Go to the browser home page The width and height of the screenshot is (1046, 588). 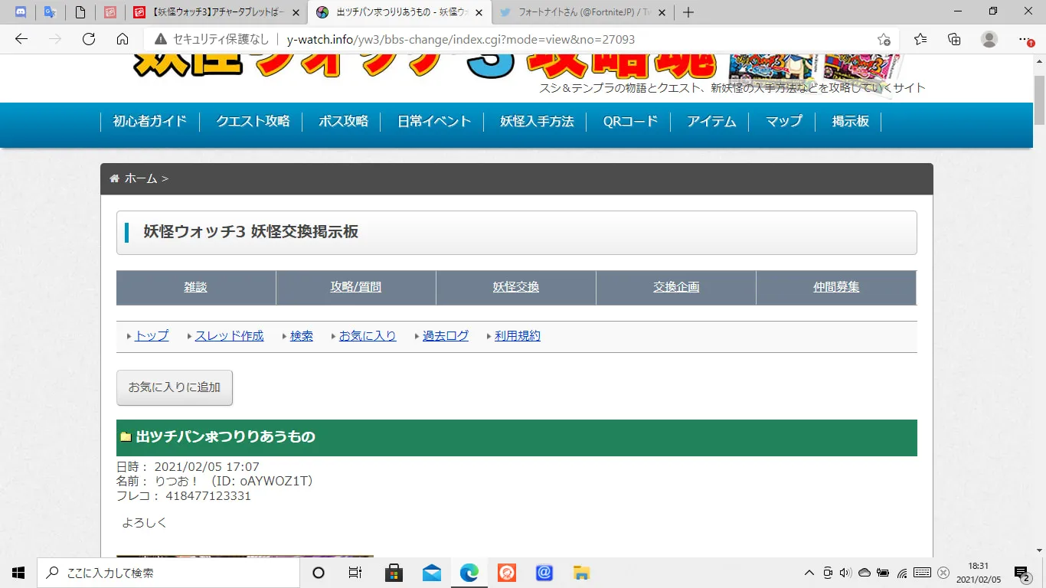(x=123, y=39)
